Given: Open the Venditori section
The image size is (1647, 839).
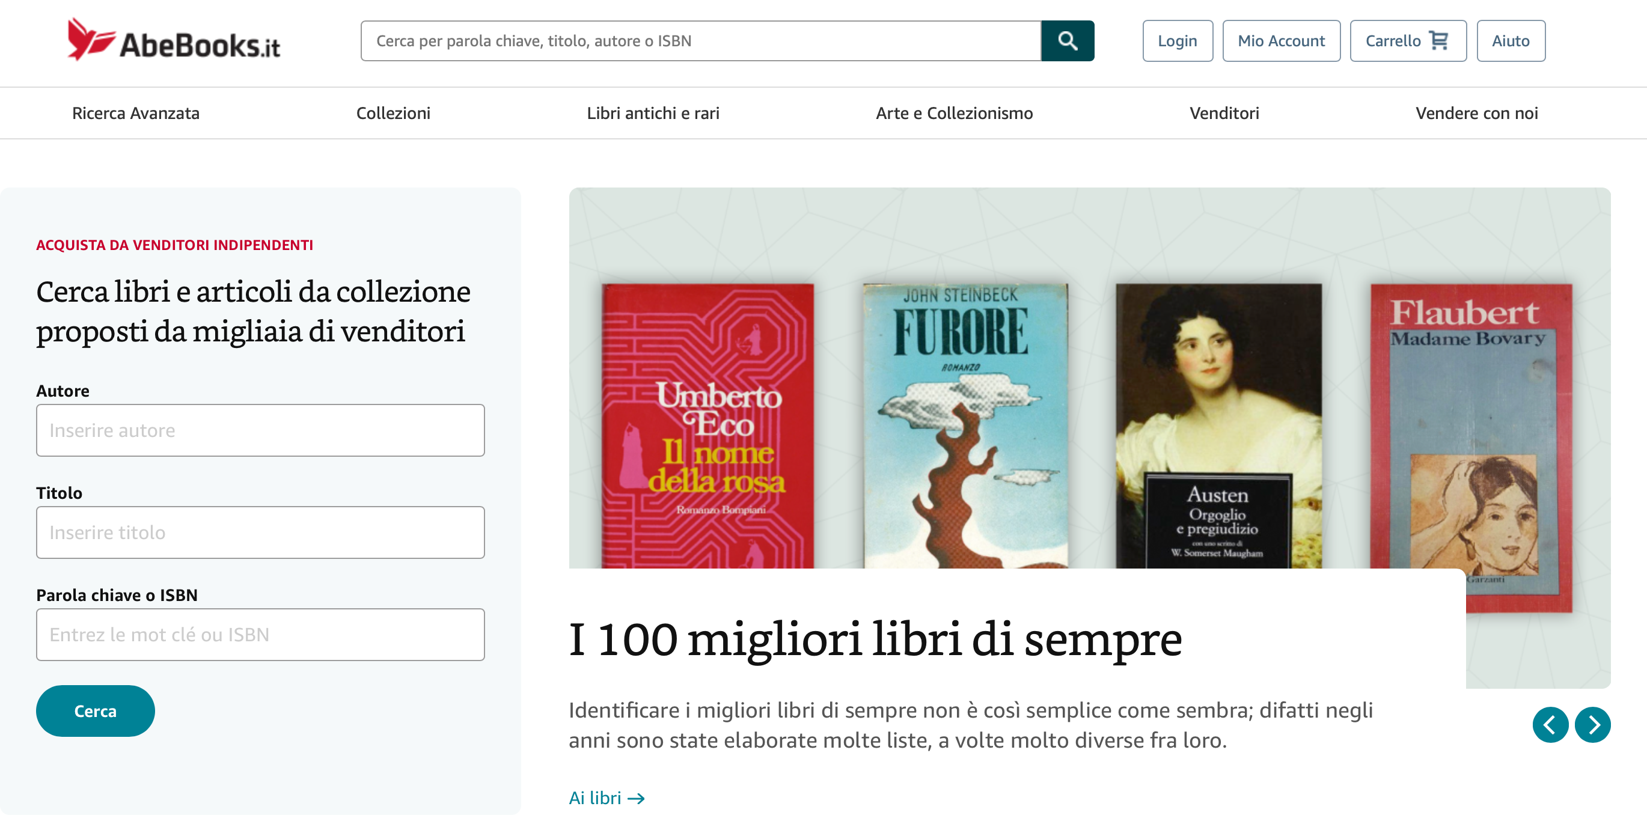Looking at the screenshot, I should click(x=1224, y=113).
